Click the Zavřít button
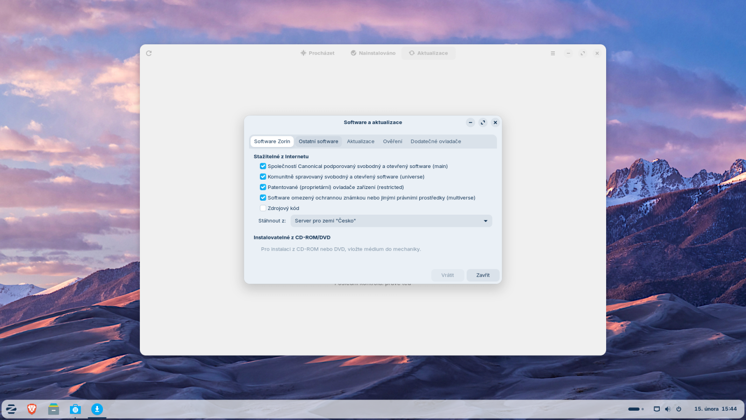The height and width of the screenshot is (420, 746). point(483,275)
